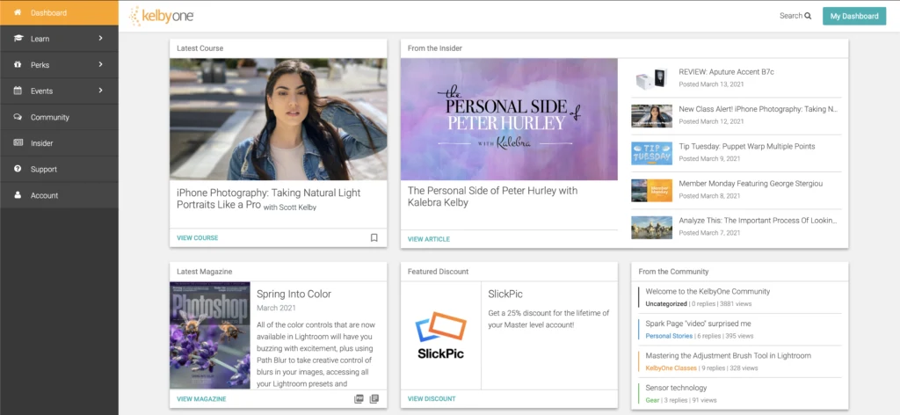Click the Support question mark icon
The height and width of the screenshot is (415, 900).
coord(18,169)
